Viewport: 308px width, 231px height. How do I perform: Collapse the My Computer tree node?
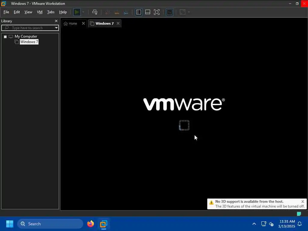coord(5,37)
